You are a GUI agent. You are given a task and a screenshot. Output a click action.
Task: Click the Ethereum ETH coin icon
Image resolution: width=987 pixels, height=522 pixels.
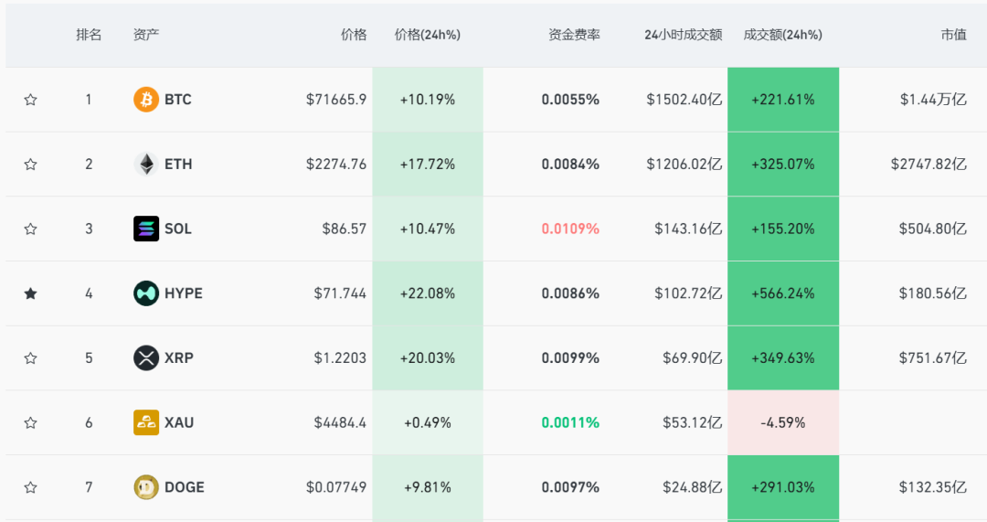[x=146, y=165]
